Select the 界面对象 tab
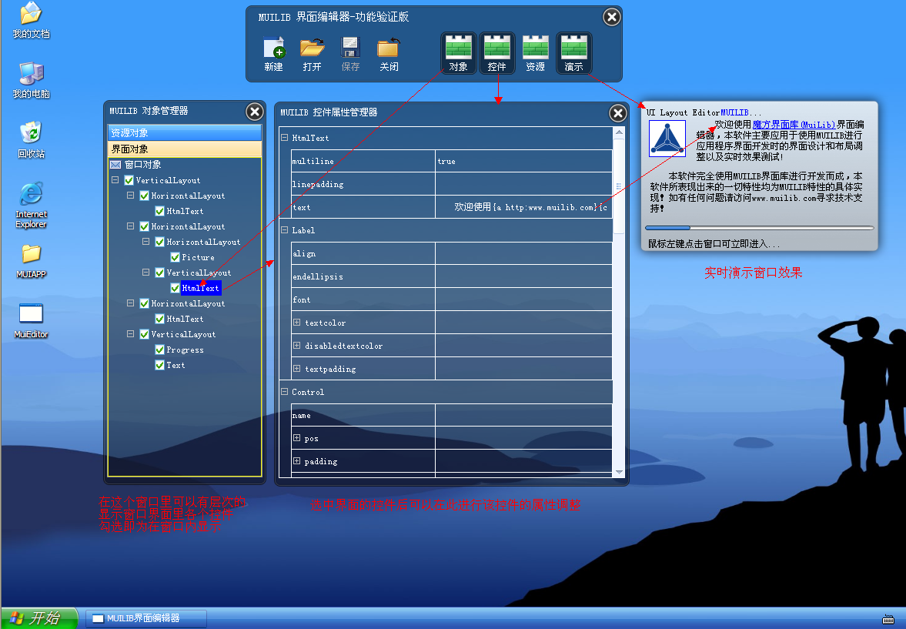Viewport: 906px width, 629px height. [x=185, y=149]
